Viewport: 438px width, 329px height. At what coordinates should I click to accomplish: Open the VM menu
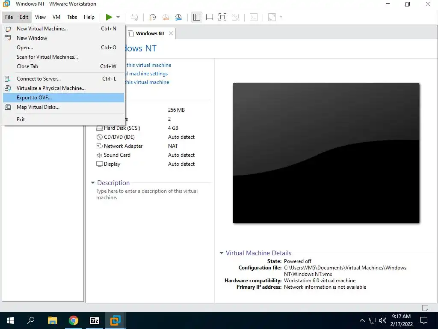click(x=56, y=17)
